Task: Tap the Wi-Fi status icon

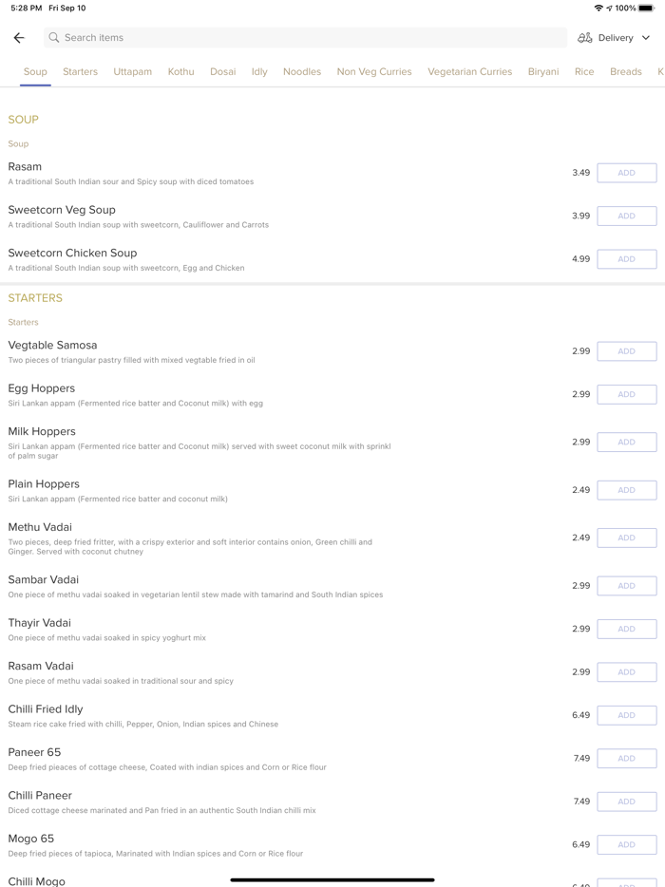Action: pyautogui.click(x=598, y=8)
